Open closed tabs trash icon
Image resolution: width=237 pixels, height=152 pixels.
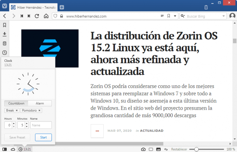click(x=206, y=7)
